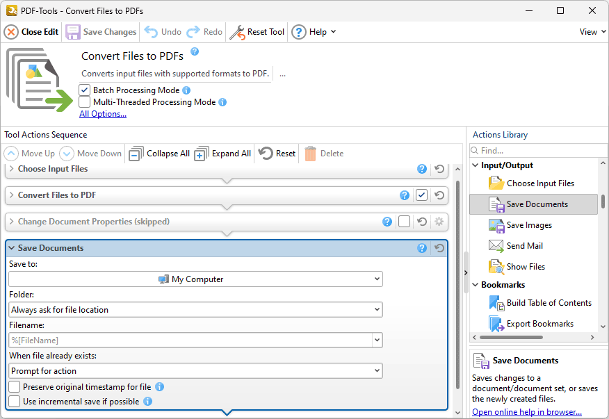Viewport: 609px width, 419px height.
Task: Open the View menu
Action: (x=592, y=32)
